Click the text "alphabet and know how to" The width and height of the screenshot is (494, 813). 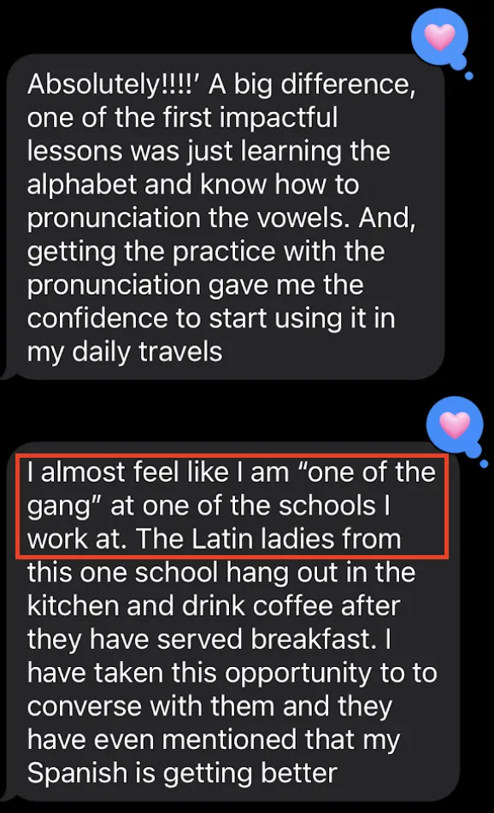pos(193,184)
